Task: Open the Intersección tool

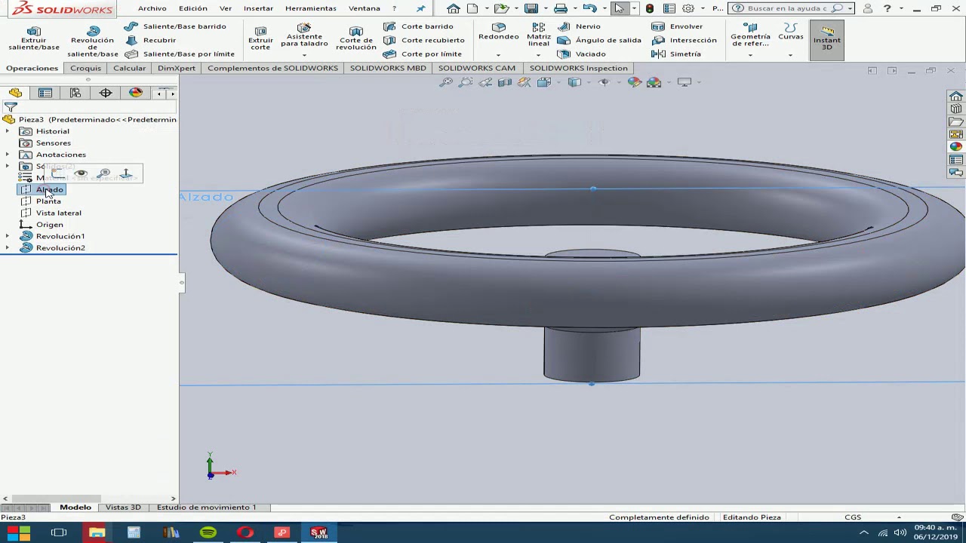Action: coord(684,41)
